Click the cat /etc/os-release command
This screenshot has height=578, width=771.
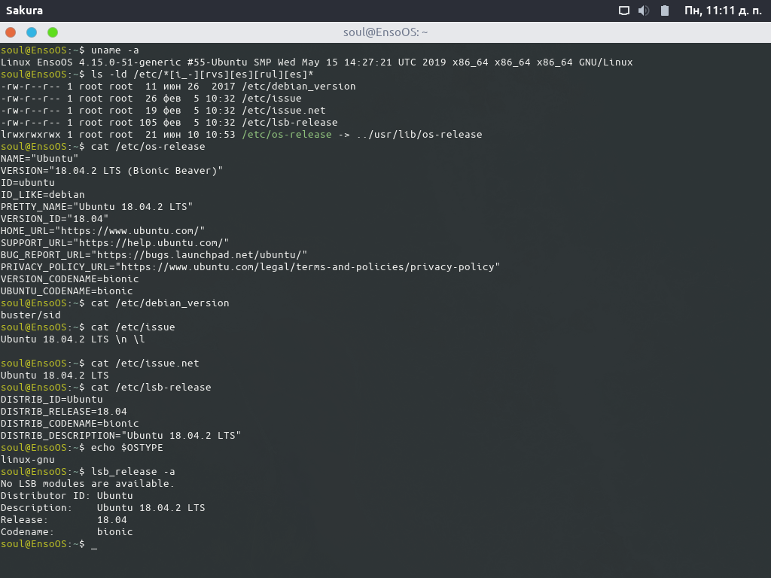(148, 147)
